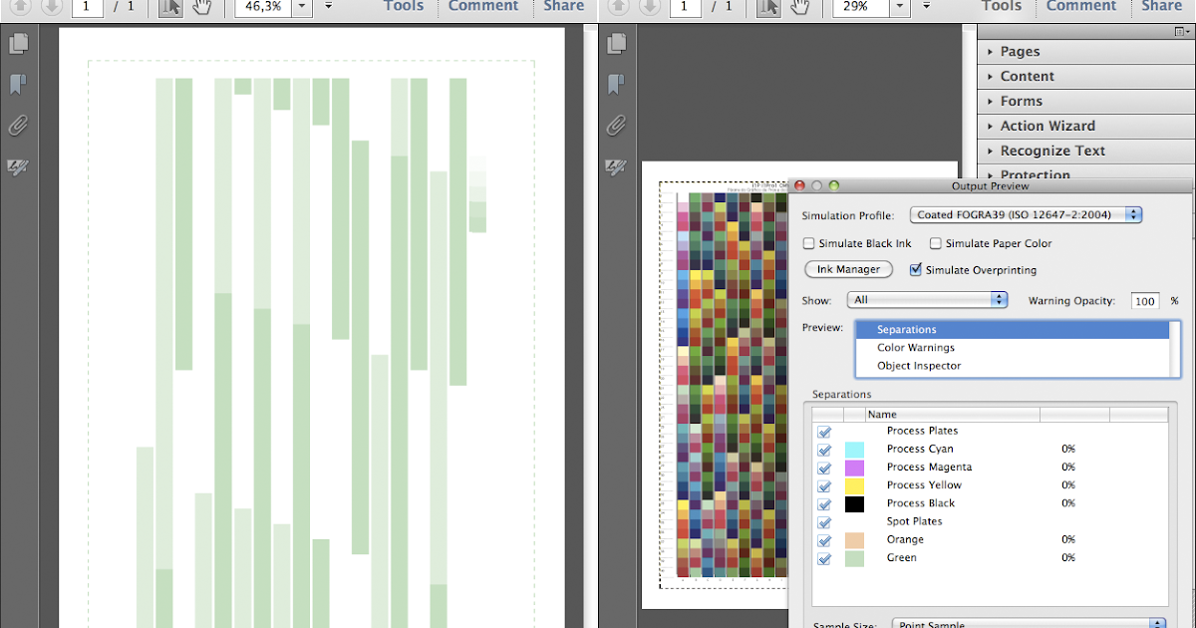
Task: Click page number field in left window
Action: coord(88,7)
